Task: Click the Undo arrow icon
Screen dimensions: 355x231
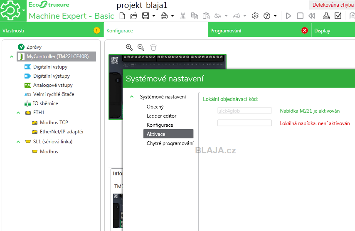Action: pyautogui.click(x=218, y=16)
